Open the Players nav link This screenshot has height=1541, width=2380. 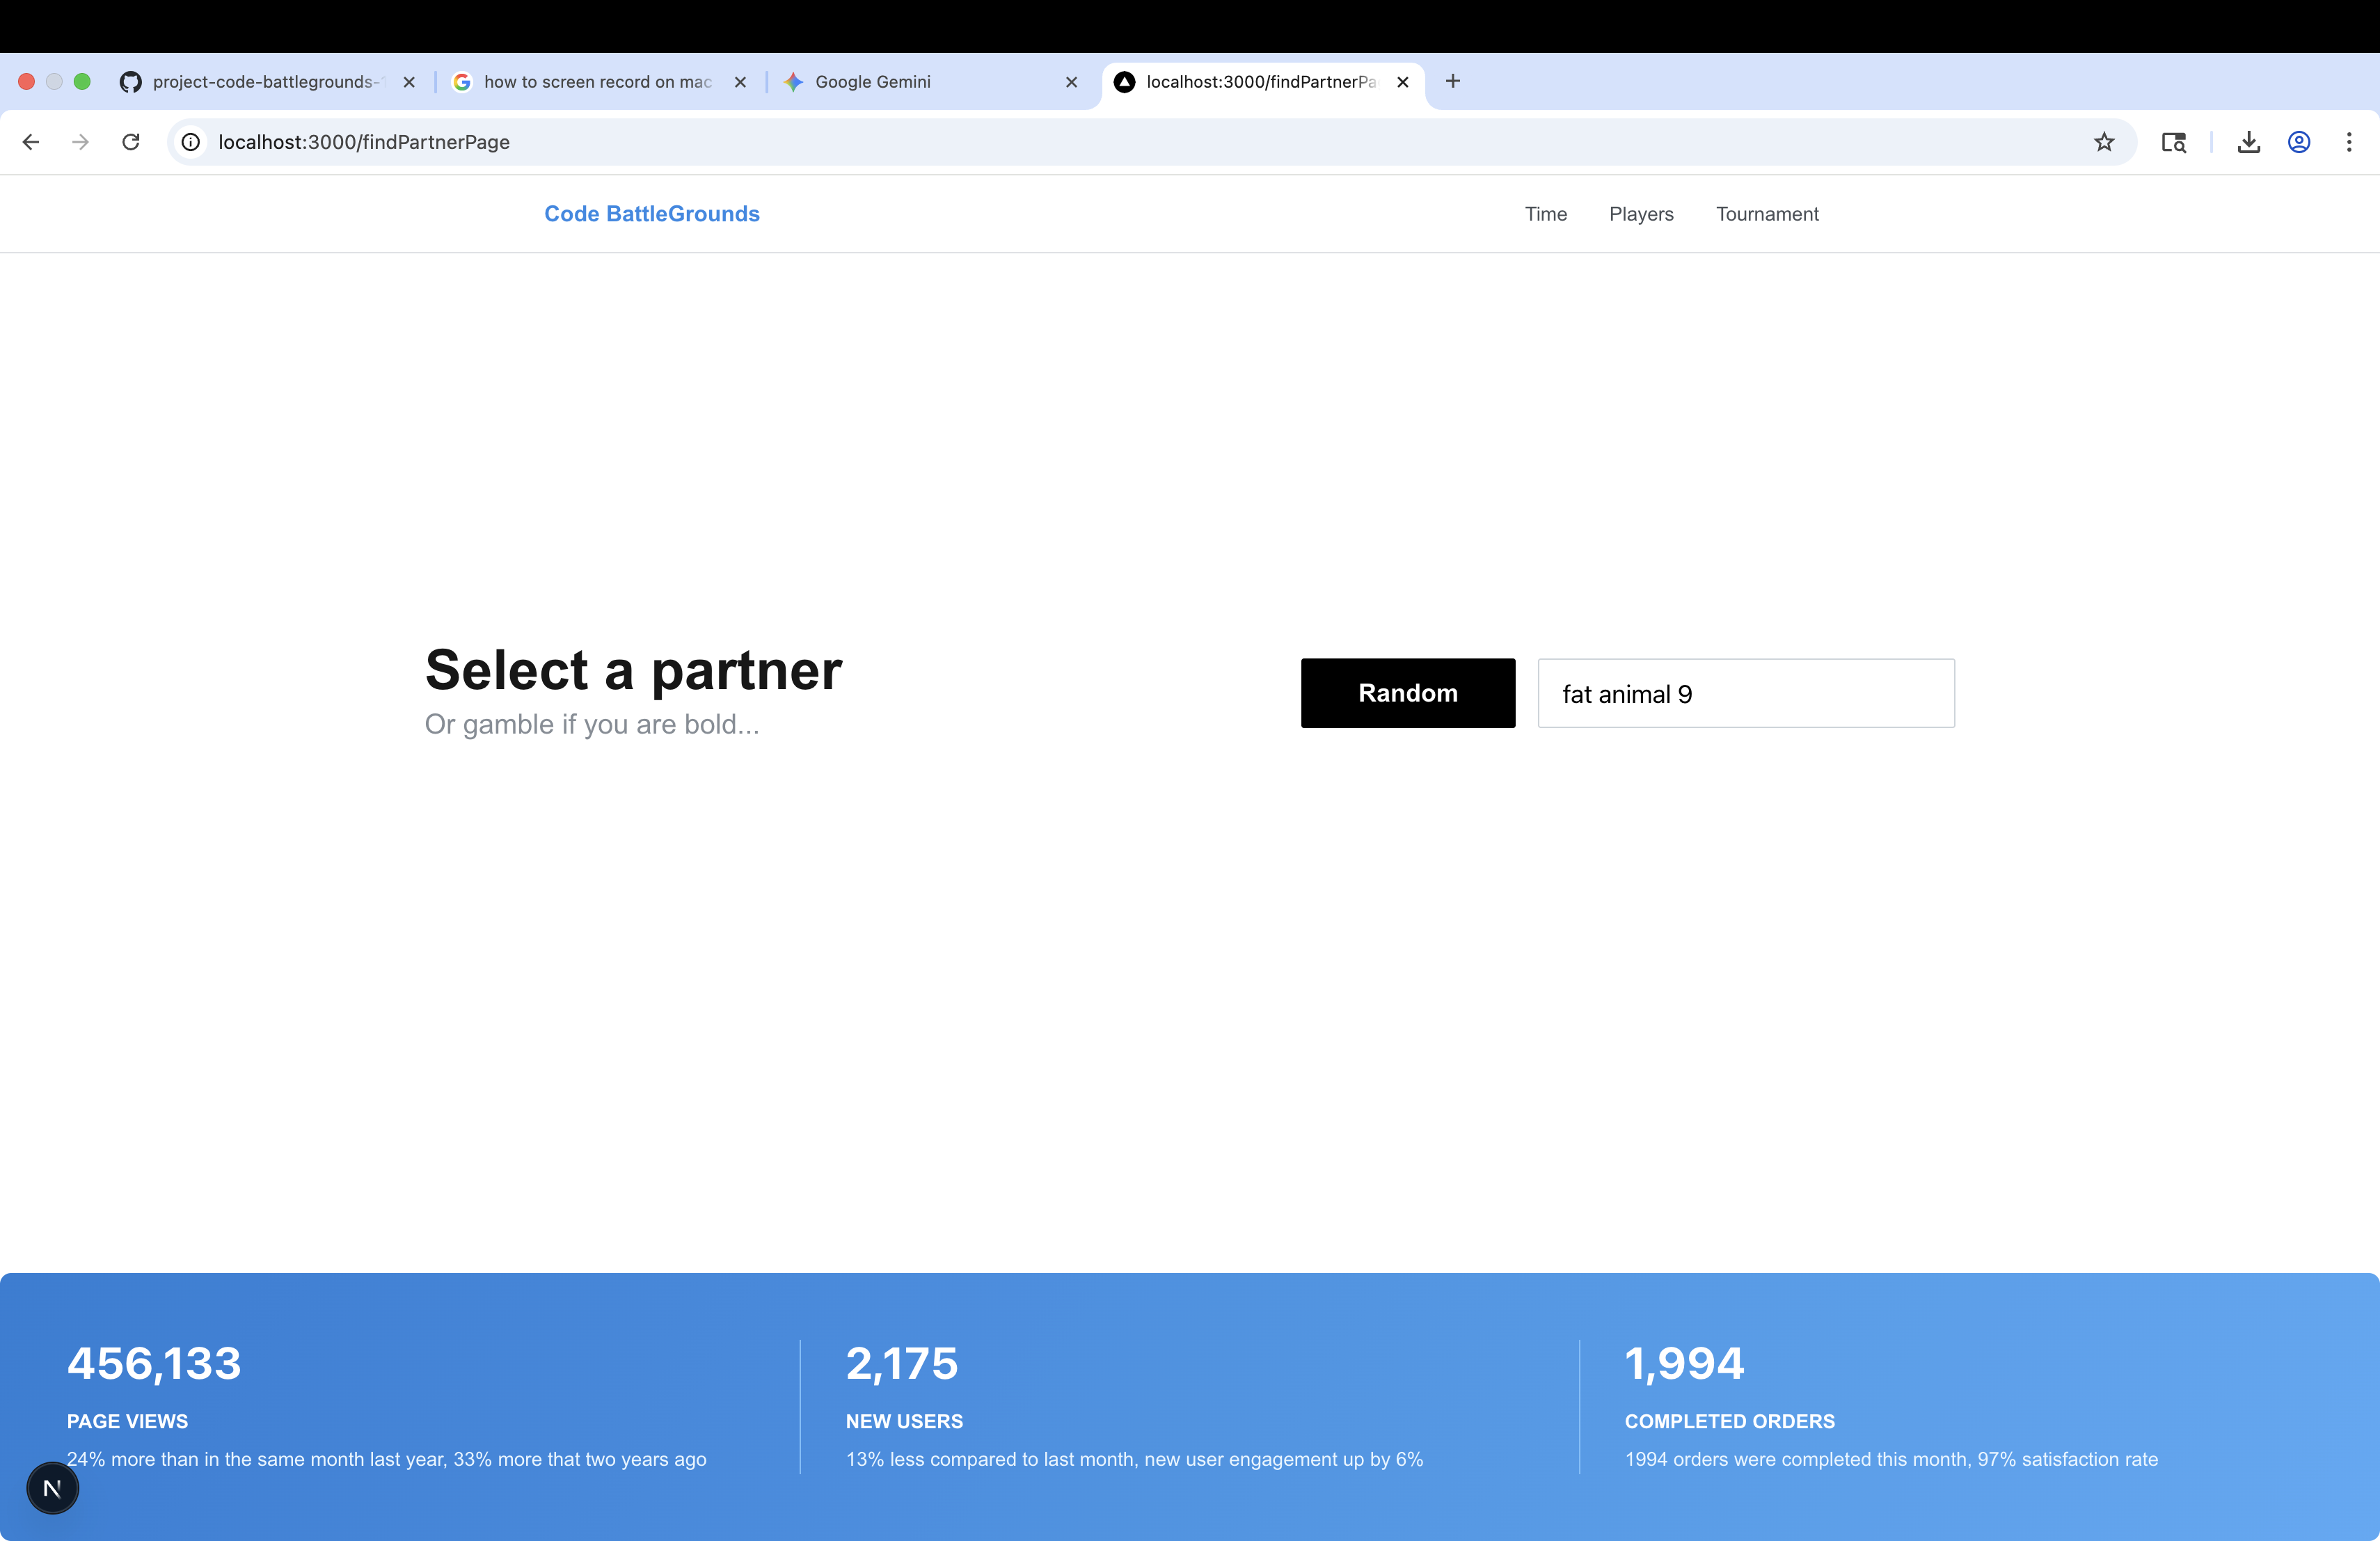click(1641, 214)
